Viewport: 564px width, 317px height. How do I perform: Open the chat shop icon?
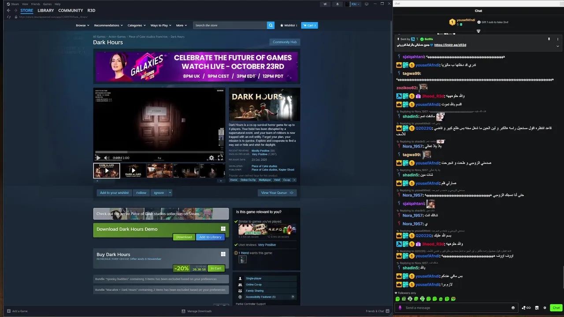(x=536, y=308)
